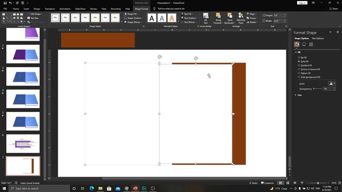
Task: Start Slide Show from status bar icon
Action: pos(302,183)
